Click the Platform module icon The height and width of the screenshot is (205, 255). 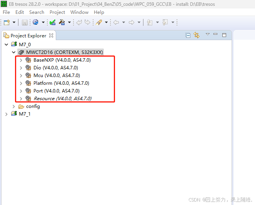(28, 83)
